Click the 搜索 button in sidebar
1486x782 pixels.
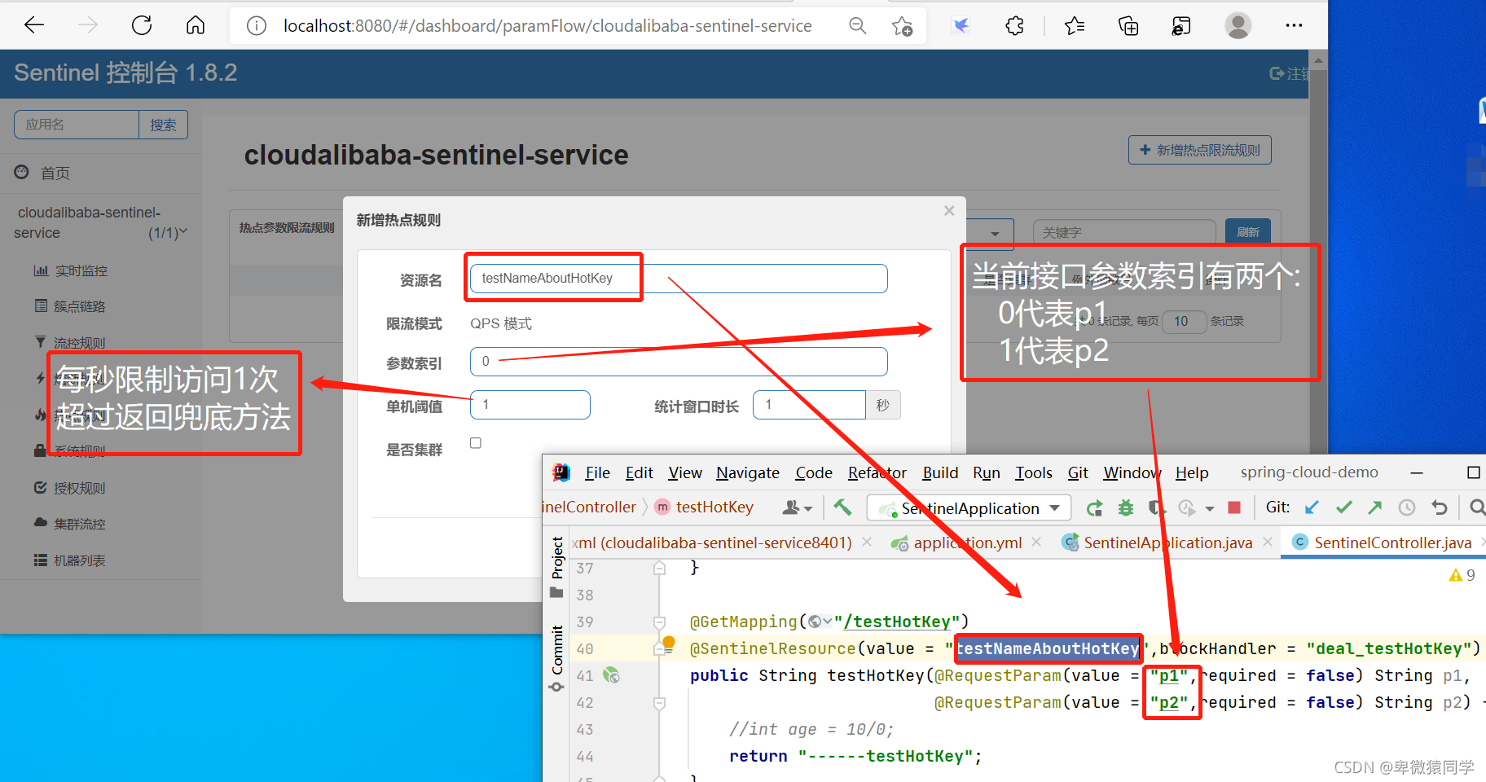coord(163,125)
